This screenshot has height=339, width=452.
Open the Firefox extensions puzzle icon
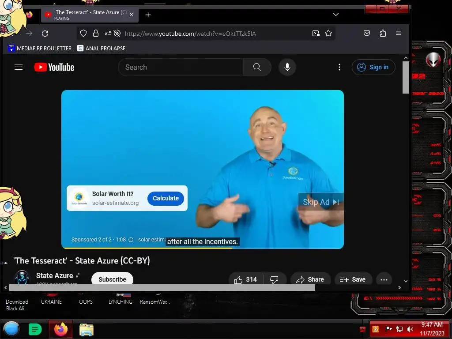point(383,33)
